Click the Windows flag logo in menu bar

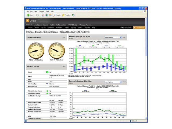pyautogui.click(x=145, y=11)
